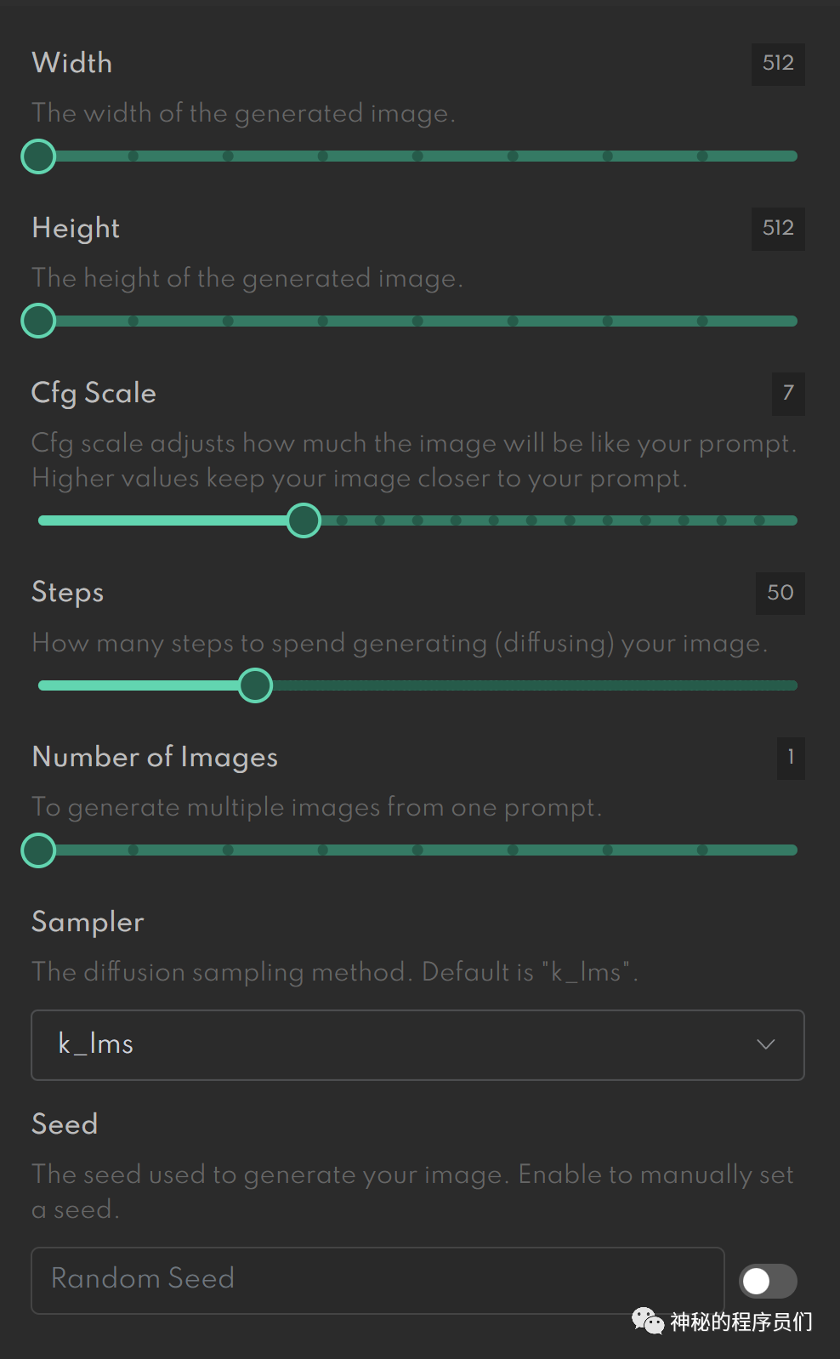Click the Height value box showing 512
This screenshot has width=840, height=1359.
778,229
